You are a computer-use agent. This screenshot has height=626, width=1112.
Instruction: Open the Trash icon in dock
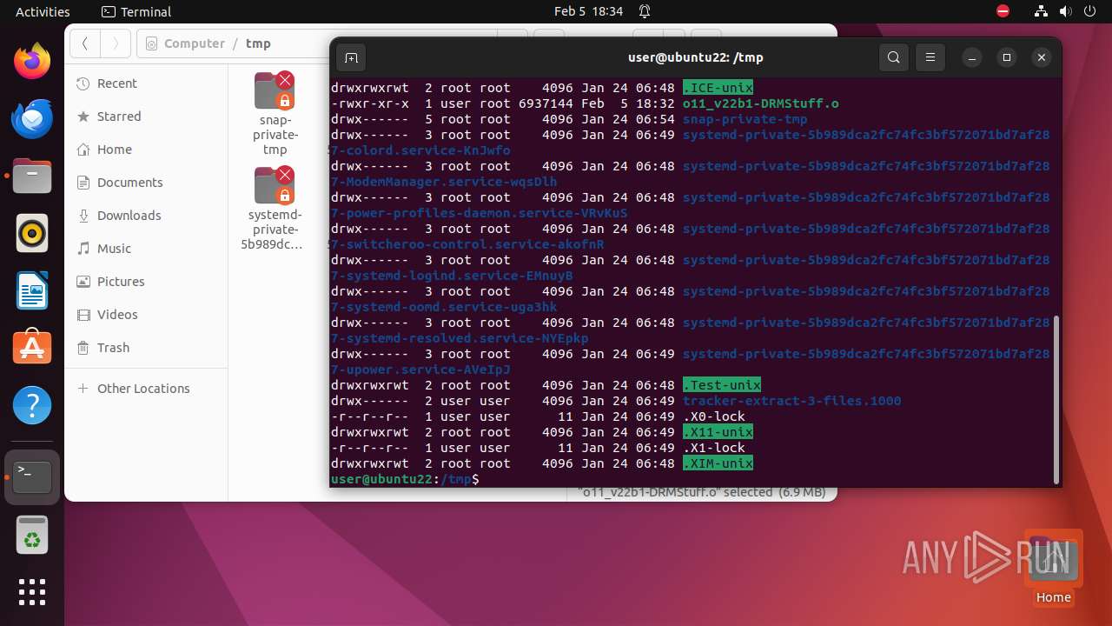point(32,535)
